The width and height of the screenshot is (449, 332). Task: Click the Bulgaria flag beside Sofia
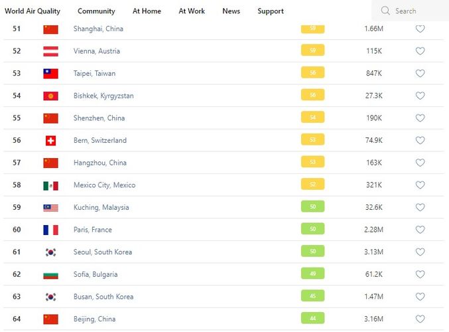[x=50, y=274]
